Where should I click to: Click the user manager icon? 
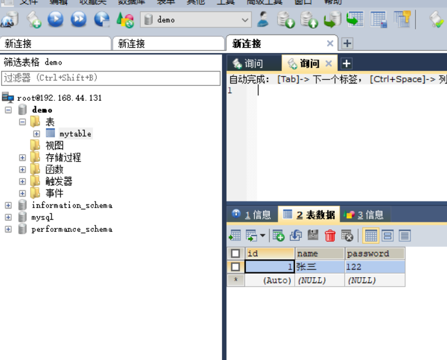(263, 20)
